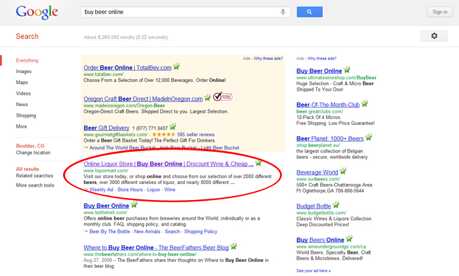This screenshot has height=276, width=459.
Task: Expand More search categories in sidebar
Action: pyautogui.click(x=21, y=126)
